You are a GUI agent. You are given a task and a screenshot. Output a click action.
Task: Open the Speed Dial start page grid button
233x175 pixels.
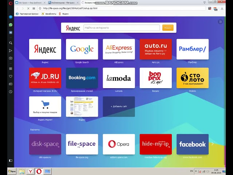point(34,8)
